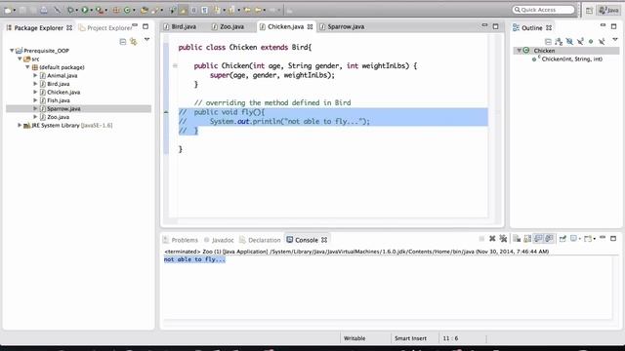Close the Chicken.java editor tab
625x351 pixels.
click(x=311, y=26)
